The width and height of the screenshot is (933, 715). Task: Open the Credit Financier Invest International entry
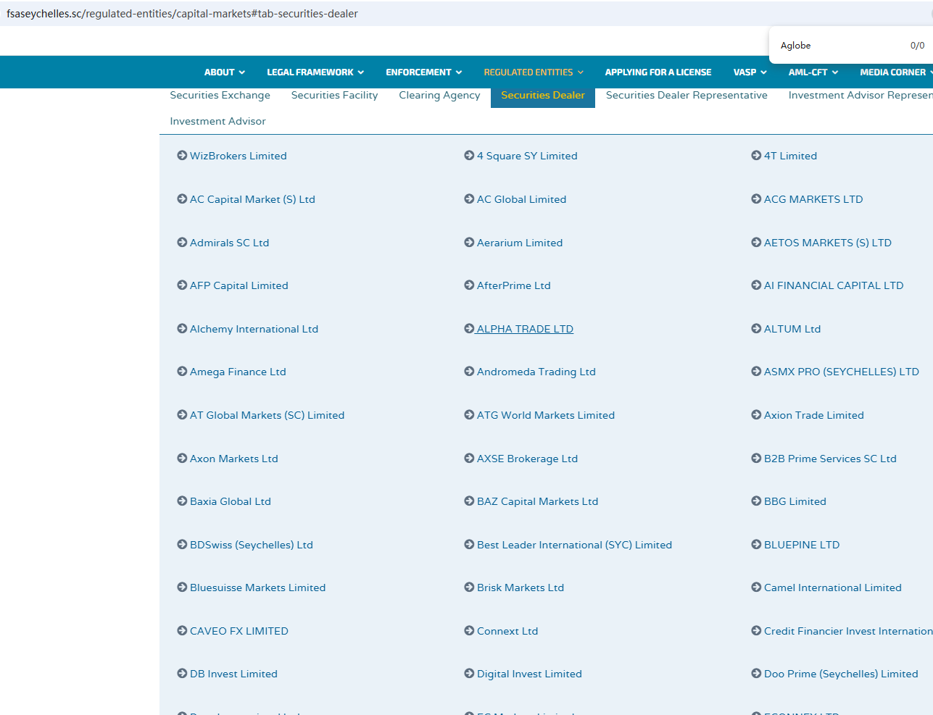pyautogui.click(x=848, y=631)
